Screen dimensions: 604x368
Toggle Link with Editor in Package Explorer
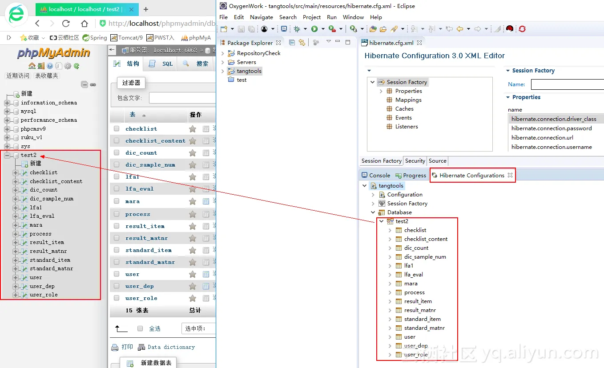pyautogui.click(x=302, y=43)
